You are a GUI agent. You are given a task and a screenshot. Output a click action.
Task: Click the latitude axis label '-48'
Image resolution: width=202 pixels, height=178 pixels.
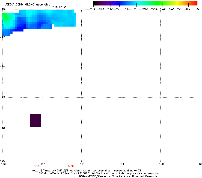(x=2, y=128)
